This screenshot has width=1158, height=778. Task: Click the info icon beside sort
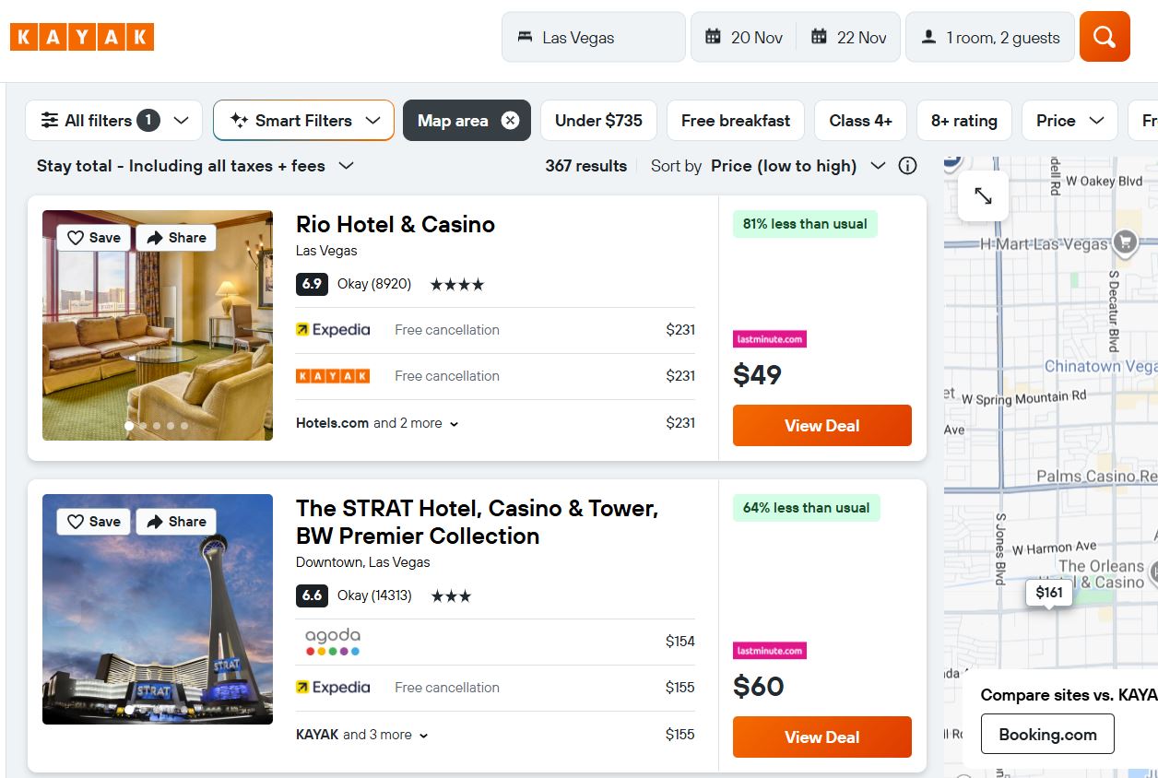(x=907, y=166)
